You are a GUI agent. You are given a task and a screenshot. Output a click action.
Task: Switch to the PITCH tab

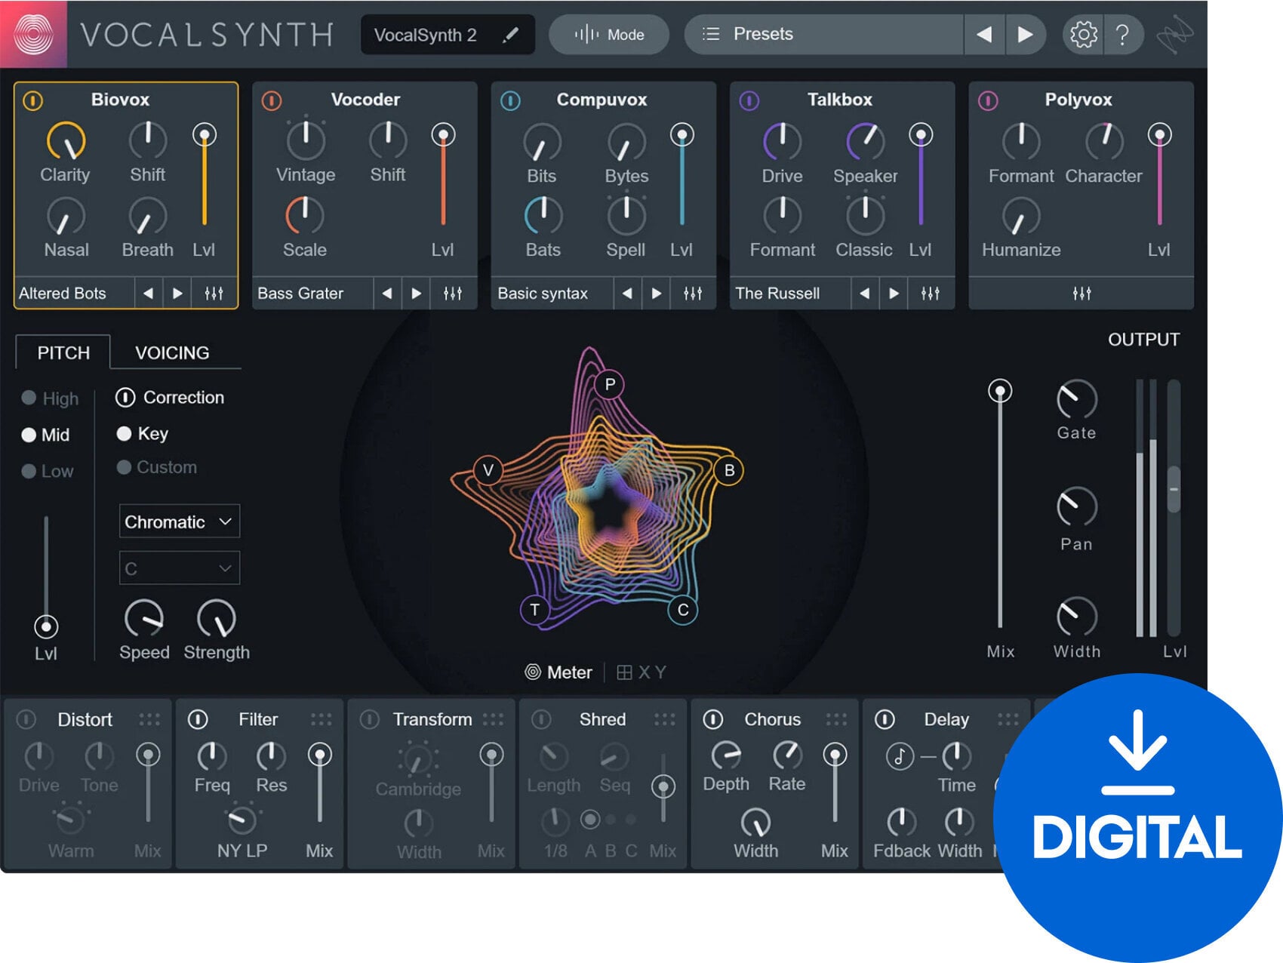(x=63, y=352)
